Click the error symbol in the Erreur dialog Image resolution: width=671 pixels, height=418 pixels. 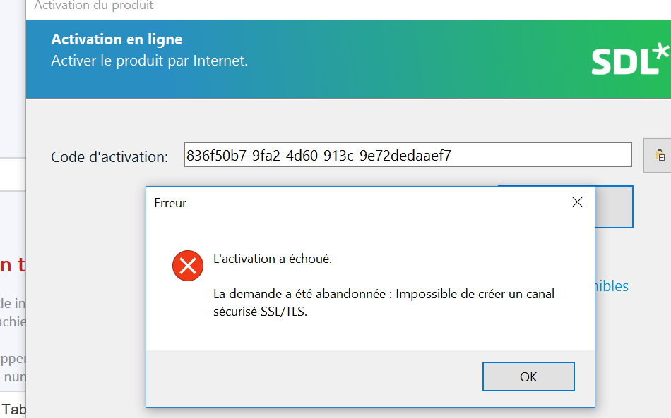pos(187,266)
